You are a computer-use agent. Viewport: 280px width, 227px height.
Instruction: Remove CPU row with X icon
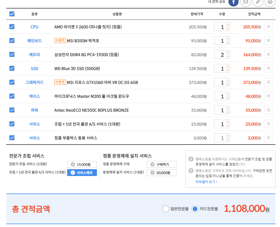pos(268,27)
